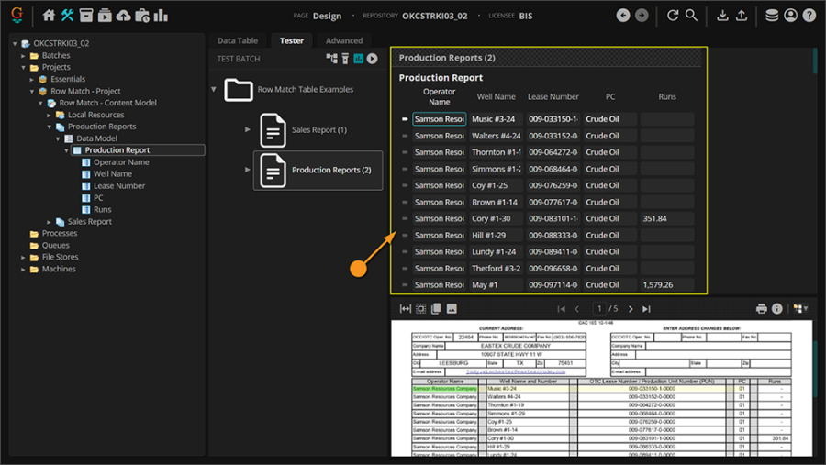The image size is (826, 465).
Task: Click the user account profile icon
Action: [790, 16]
